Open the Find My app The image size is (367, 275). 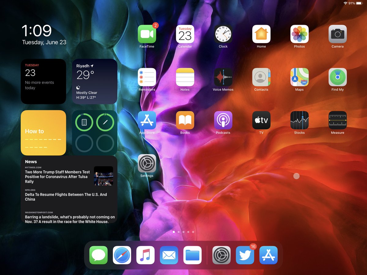point(338,77)
